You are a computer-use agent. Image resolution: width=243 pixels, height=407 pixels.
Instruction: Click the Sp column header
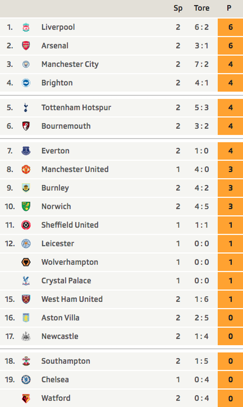point(178,8)
